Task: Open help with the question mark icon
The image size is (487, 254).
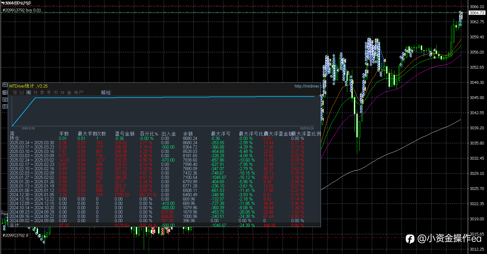Action: click(x=5, y=106)
